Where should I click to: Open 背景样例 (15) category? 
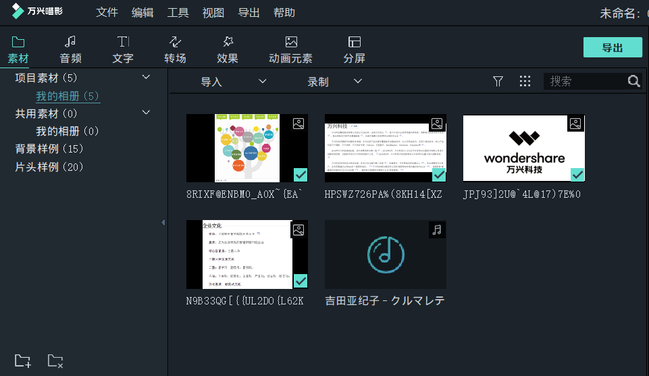49,149
